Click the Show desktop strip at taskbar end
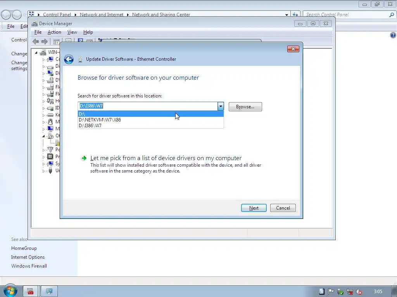 click(394, 291)
